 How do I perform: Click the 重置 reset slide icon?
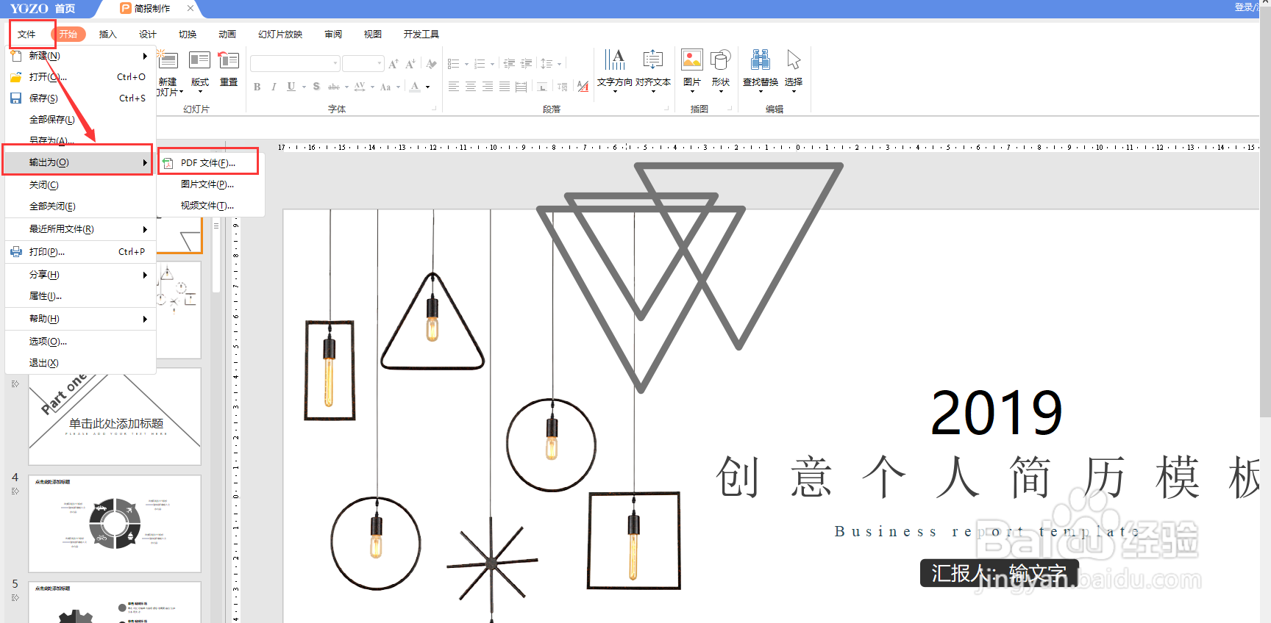(229, 60)
